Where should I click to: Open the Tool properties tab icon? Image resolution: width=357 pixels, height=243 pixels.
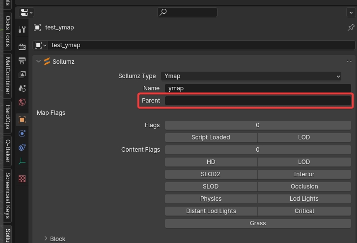22,29
